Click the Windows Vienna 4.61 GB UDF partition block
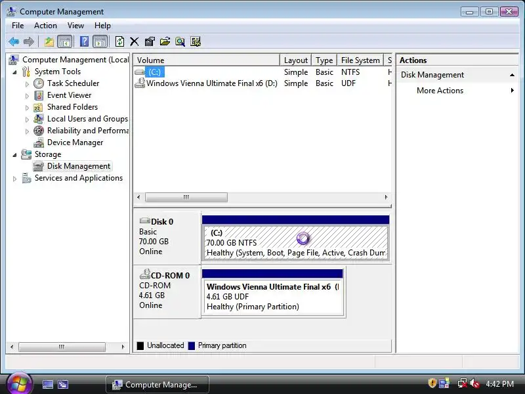 (273, 297)
